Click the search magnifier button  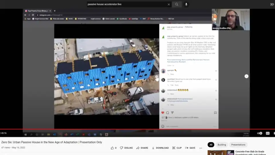tap(177, 4)
